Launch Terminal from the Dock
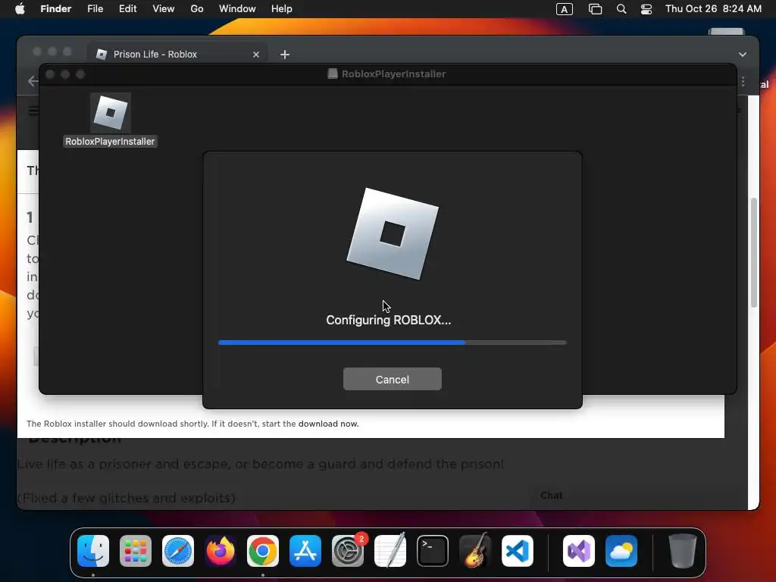Screen dimensions: 776x582 (433, 551)
